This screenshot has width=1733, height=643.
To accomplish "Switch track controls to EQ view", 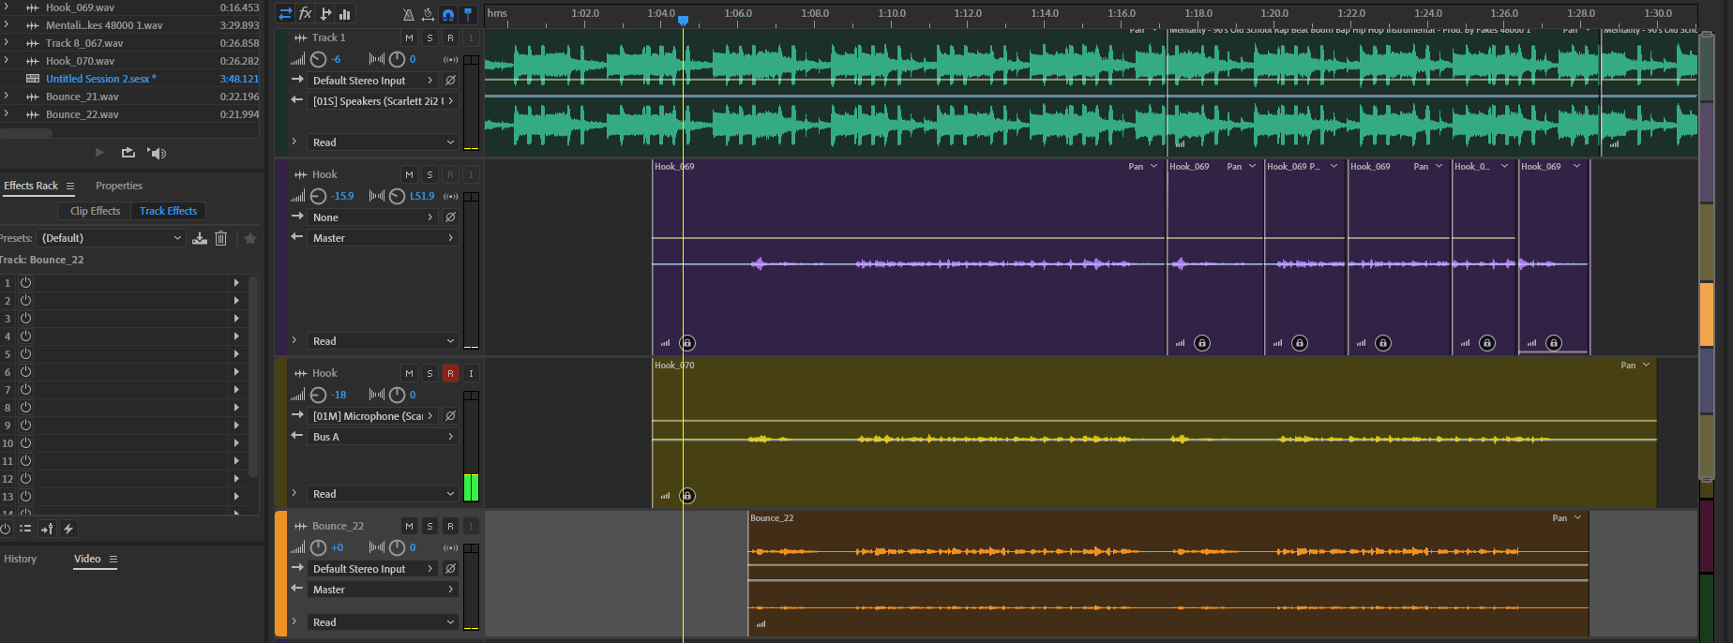I will 345,14.
